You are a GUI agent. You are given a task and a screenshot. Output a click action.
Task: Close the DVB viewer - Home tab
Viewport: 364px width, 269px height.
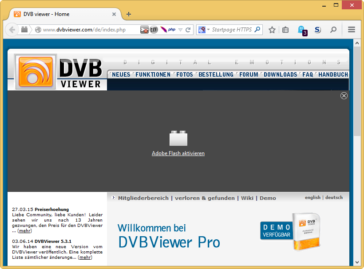click(114, 14)
